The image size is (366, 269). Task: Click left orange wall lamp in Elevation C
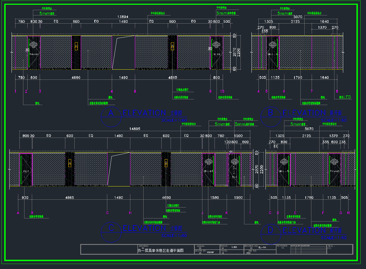[70, 163]
